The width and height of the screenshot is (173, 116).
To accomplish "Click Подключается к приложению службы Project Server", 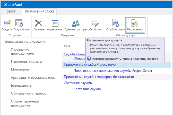I will (113, 71).
